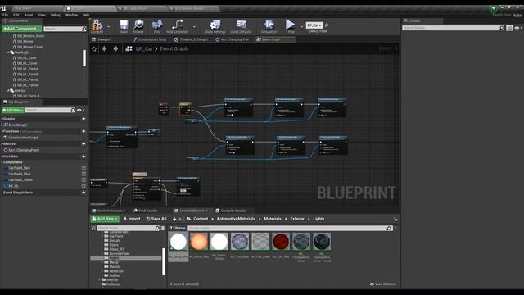Click AutomotiveMaterials breadcrumb link
Image resolution: width=524 pixels, height=295 pixels.
[236, 219]
